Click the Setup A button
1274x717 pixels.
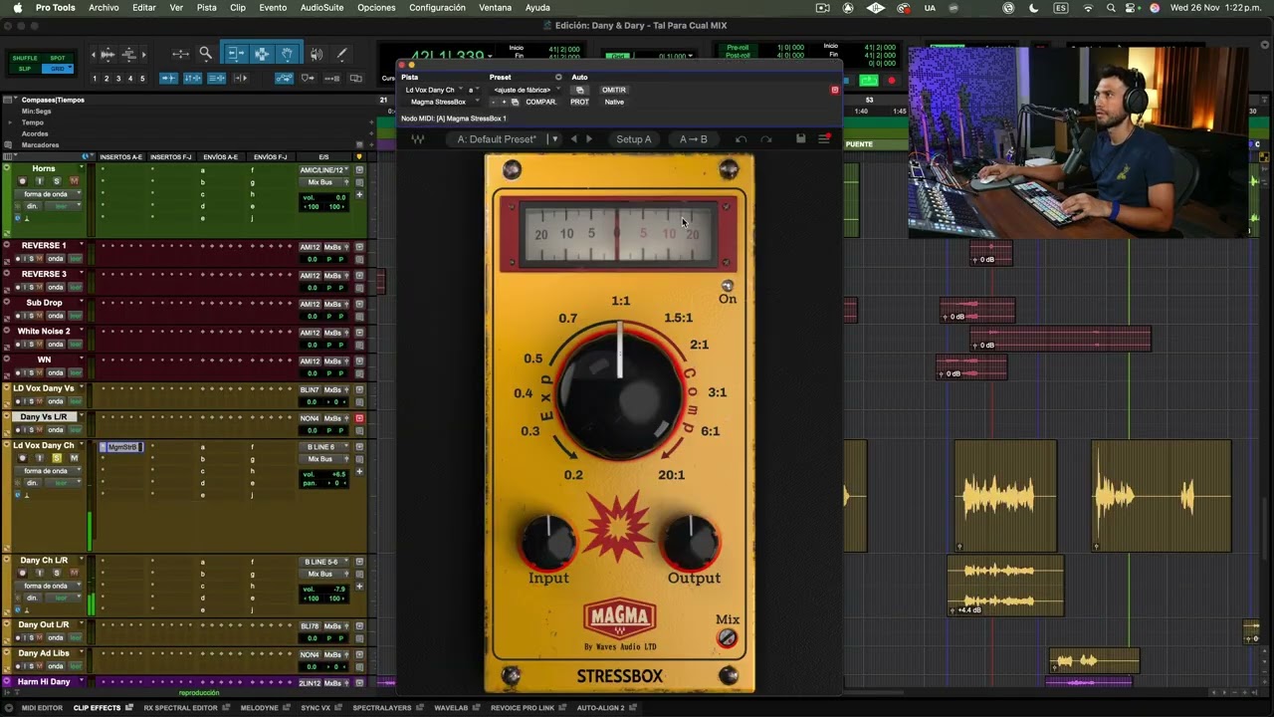pos(634,139)
